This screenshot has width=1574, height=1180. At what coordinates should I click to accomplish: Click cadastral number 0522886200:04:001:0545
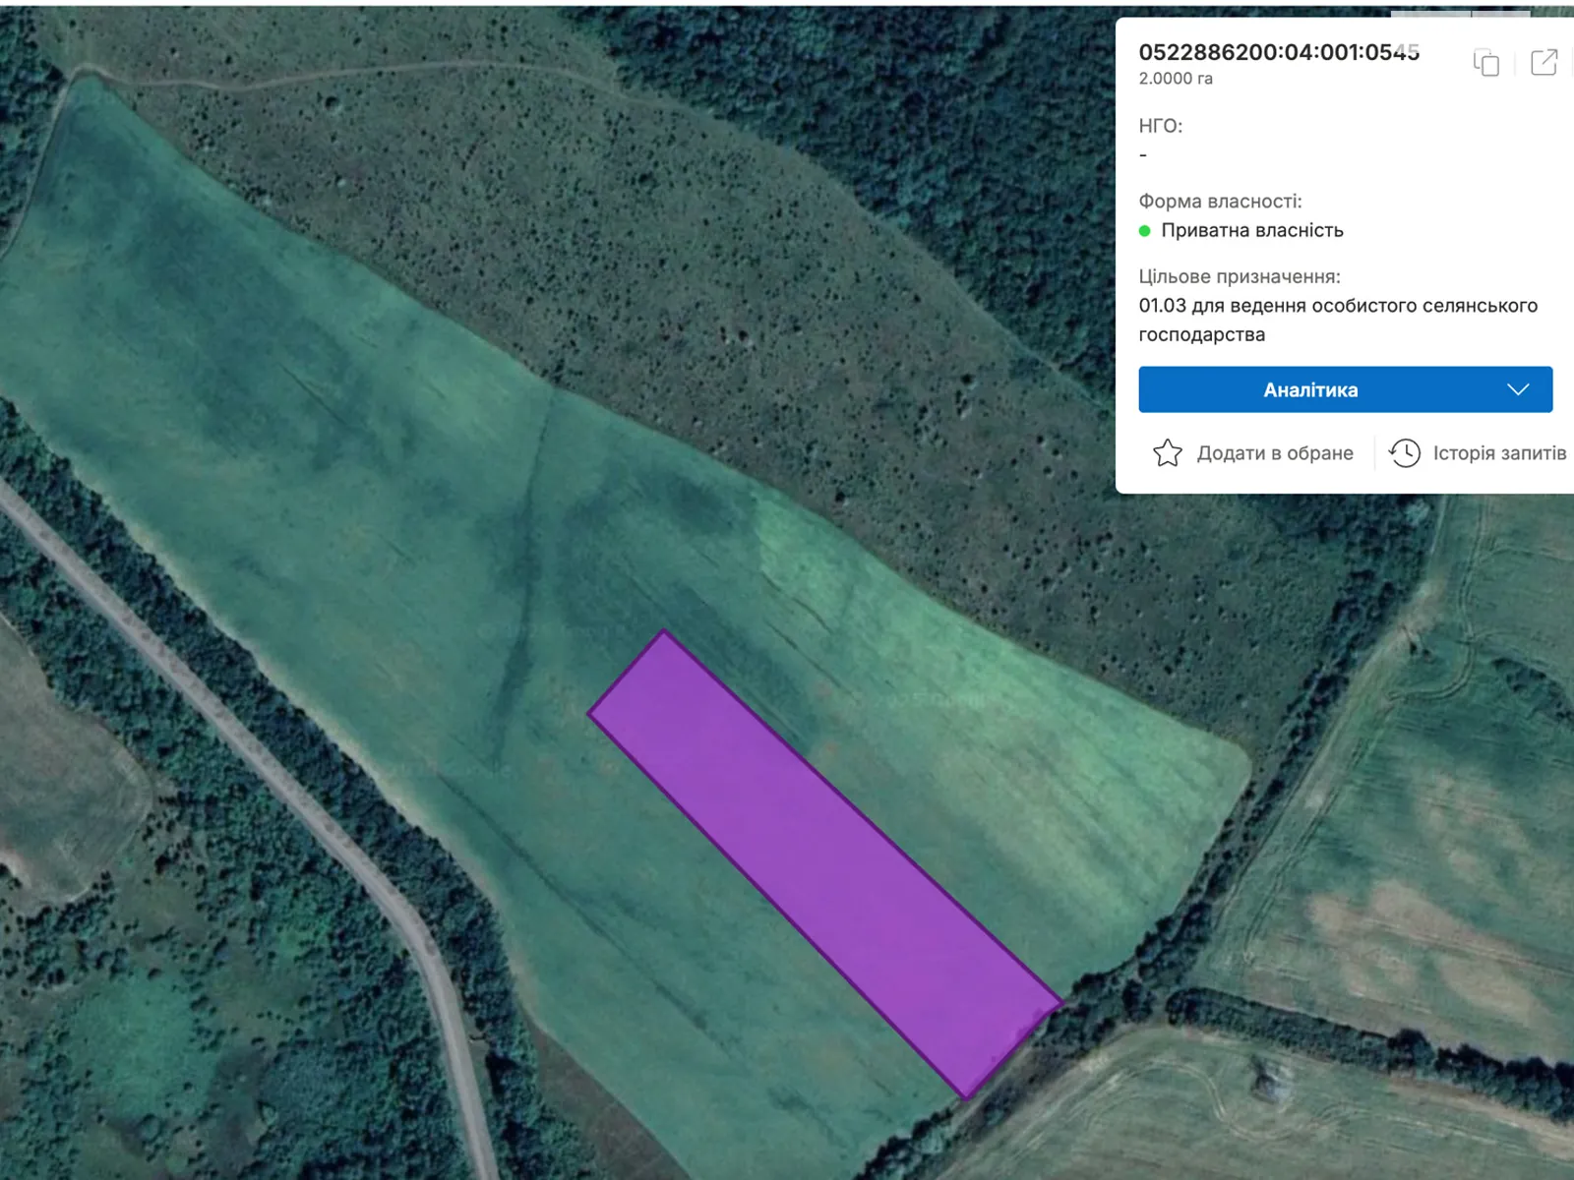click(x=1278, y=53)
